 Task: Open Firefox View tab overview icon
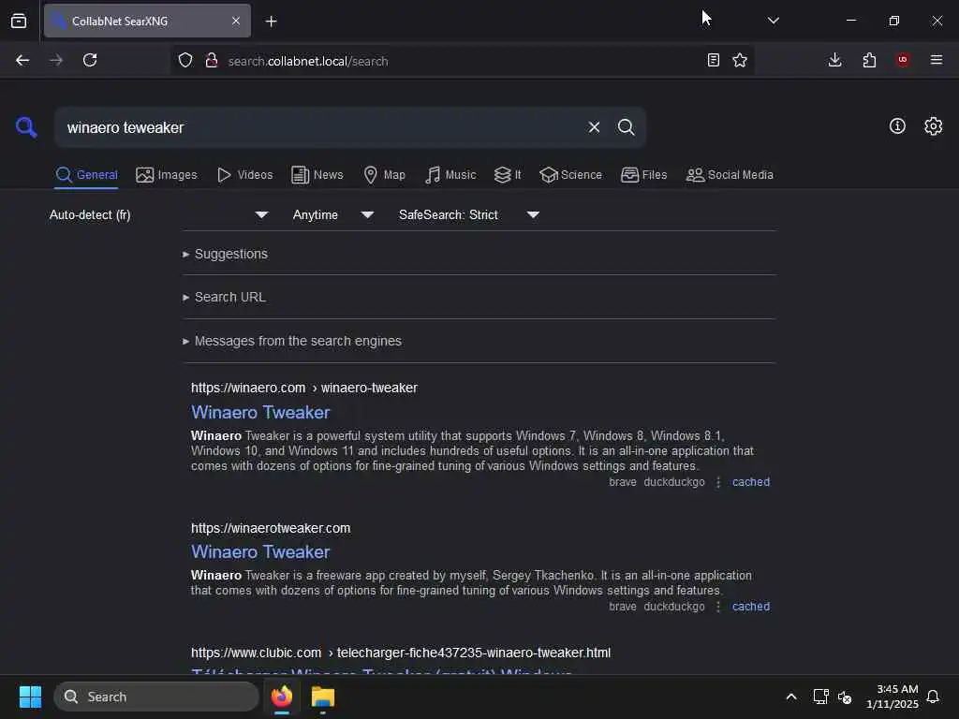point(19,21)
